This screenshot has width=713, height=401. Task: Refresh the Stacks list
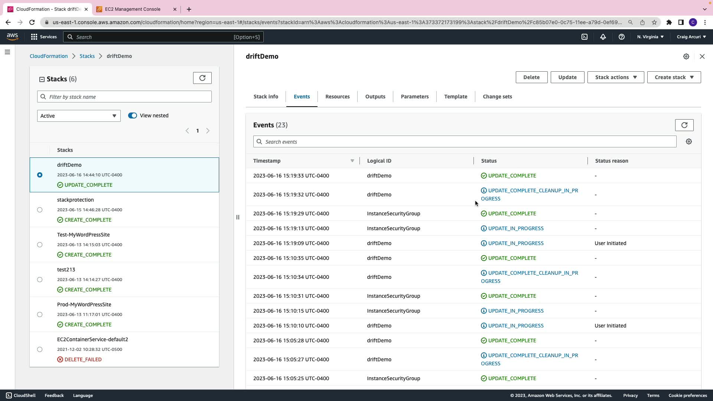click(x=202, y=78)
